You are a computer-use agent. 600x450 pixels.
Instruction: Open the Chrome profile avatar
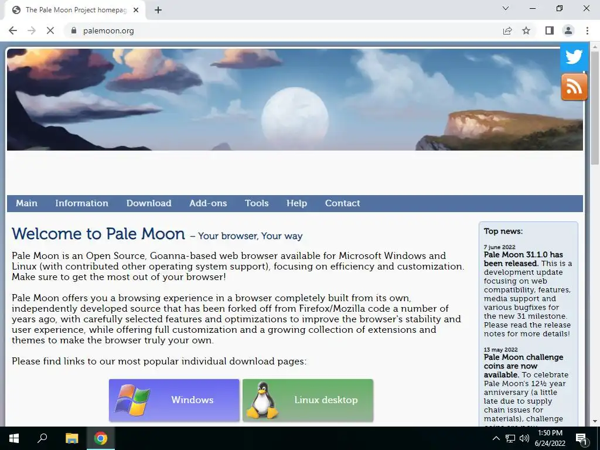pos(568,30)
